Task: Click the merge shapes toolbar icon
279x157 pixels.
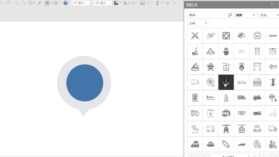Action: [149, 3]
